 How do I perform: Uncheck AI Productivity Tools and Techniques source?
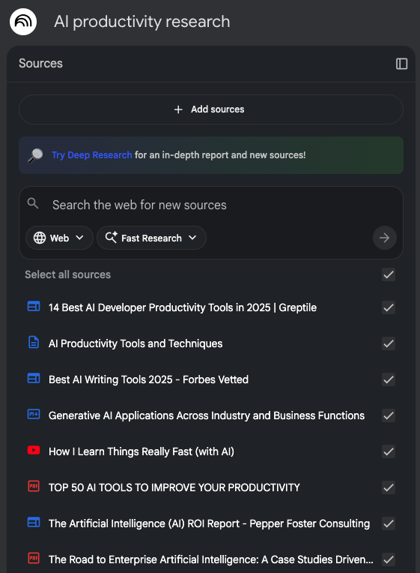coord(389,343)
